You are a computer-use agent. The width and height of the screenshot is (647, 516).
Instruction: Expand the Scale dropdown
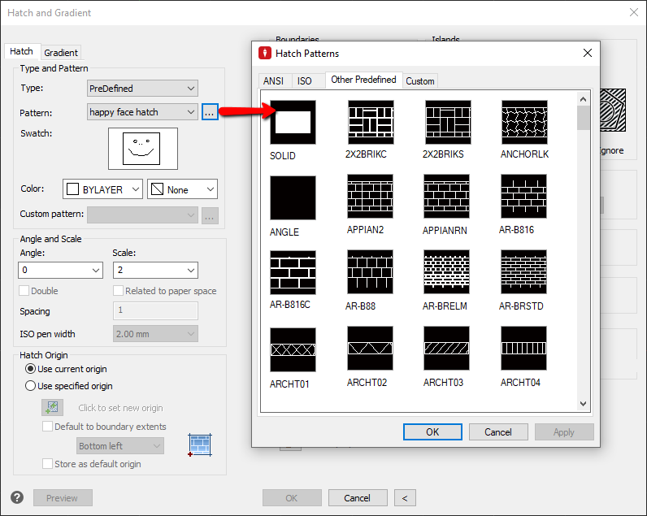tap(155, 270)
